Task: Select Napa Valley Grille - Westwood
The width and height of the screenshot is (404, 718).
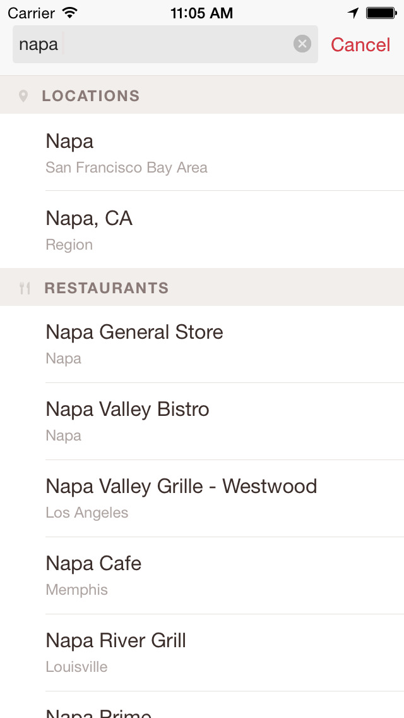Action: [x=202, y=499]
